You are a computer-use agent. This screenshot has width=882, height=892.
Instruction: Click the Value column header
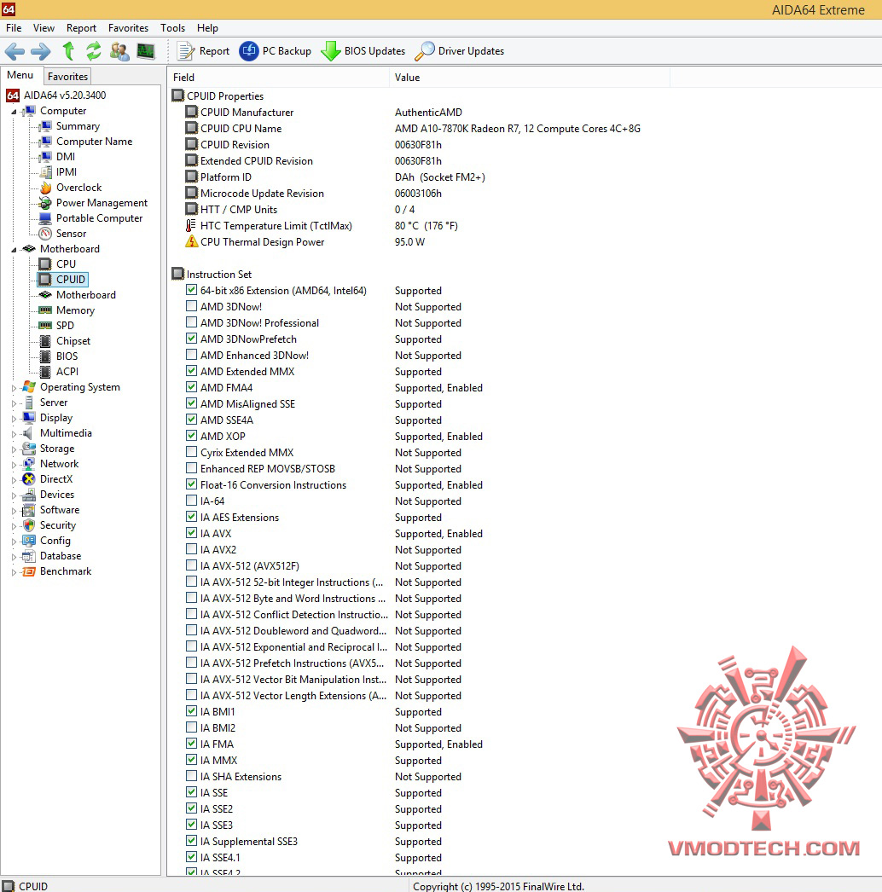(x=530, y=78)
